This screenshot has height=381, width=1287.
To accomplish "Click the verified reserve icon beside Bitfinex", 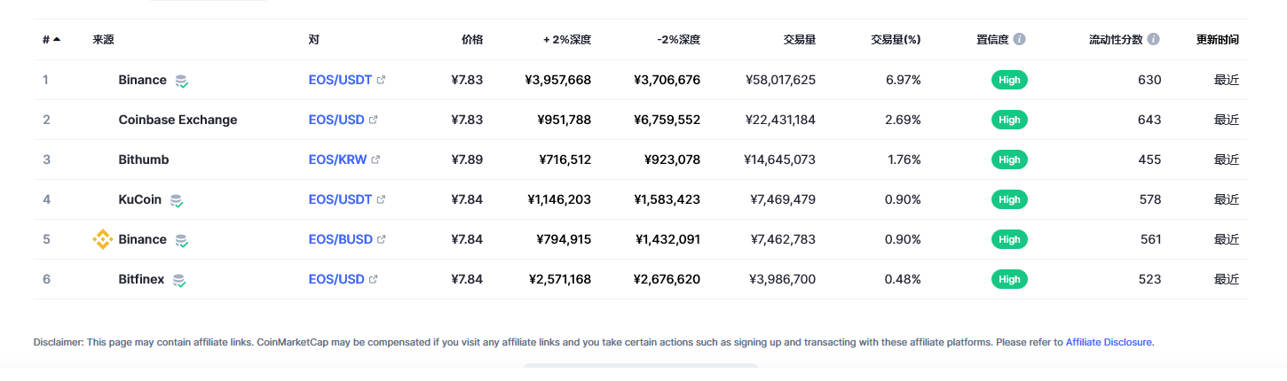I will pyautogui.click(x=179, y=280).
